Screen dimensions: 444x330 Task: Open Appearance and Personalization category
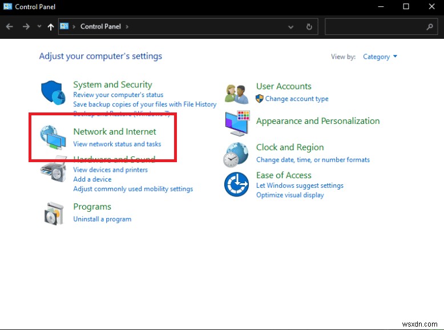[318, 121]
